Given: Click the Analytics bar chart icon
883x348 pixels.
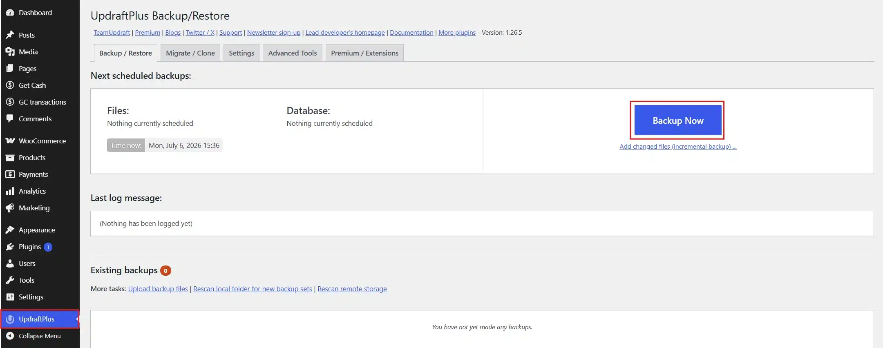Looking at the screenshot, I should (10, 191).
